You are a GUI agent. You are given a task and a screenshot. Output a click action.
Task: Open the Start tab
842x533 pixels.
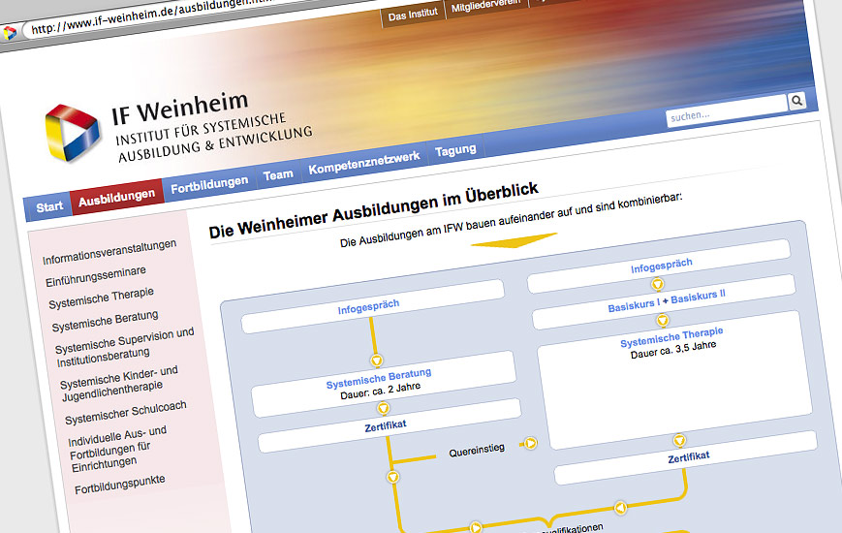coord(48,206)
